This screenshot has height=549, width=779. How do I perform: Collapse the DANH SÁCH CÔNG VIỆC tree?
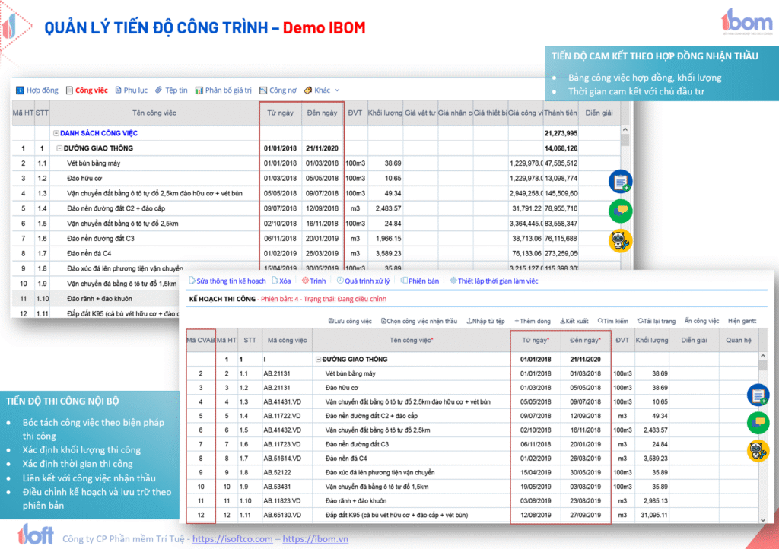pos(56,133)
